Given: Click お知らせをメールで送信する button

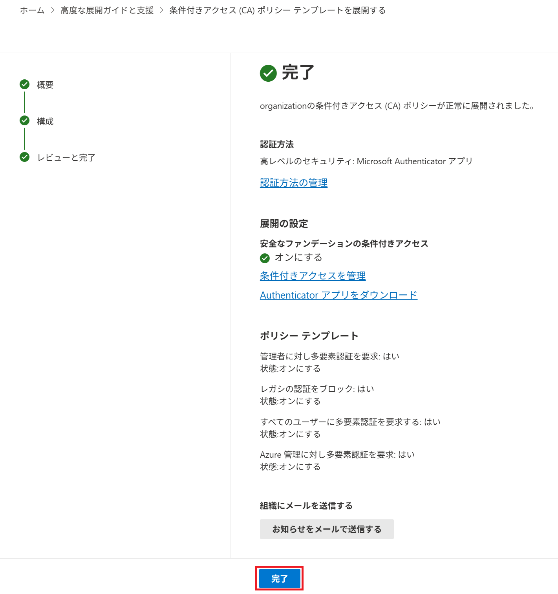Looking at the screenshot, I should (x=327, y=529).
